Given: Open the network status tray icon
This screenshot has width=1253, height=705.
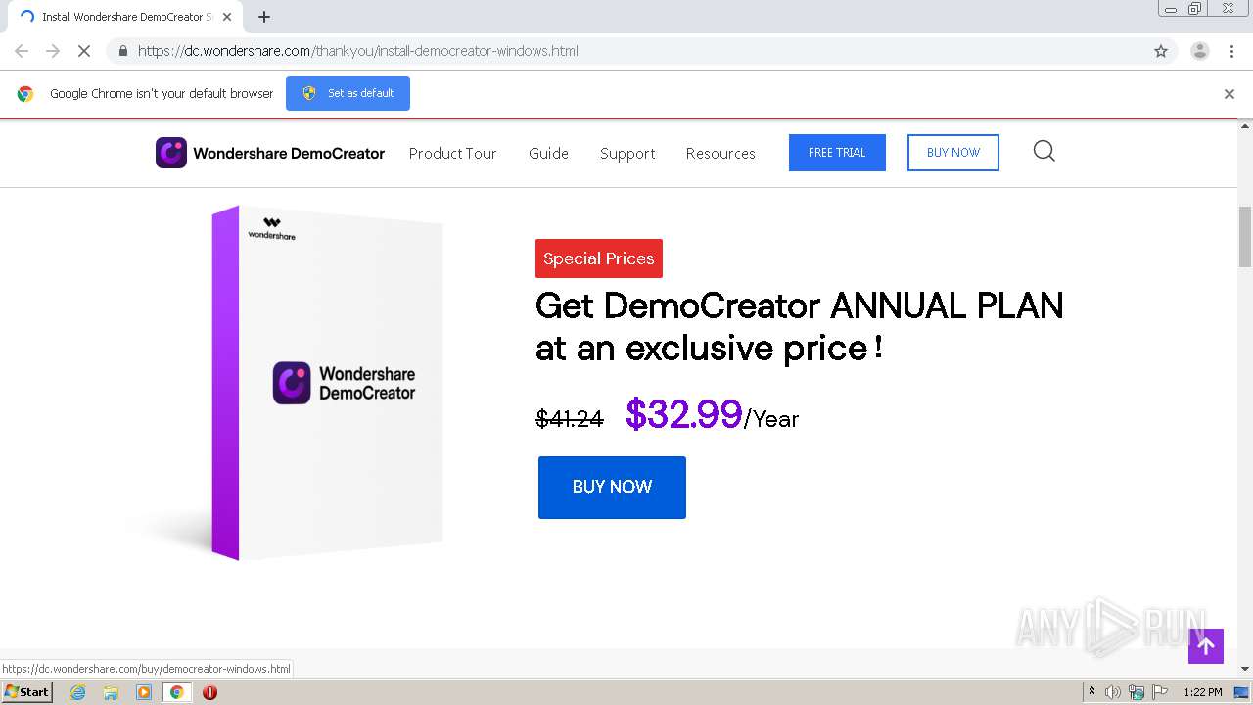Looking at the screenshot, I should point(1137,692).
